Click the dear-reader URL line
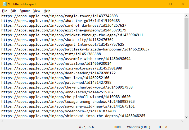 click(58, 73)
